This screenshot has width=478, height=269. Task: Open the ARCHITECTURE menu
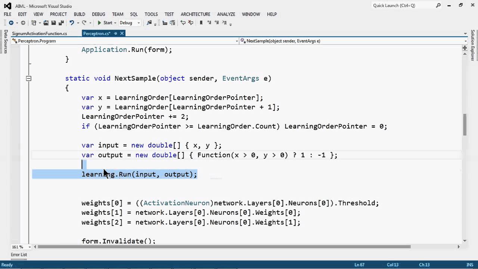coord(195,14)
